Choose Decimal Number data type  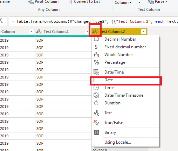[126, 39]
